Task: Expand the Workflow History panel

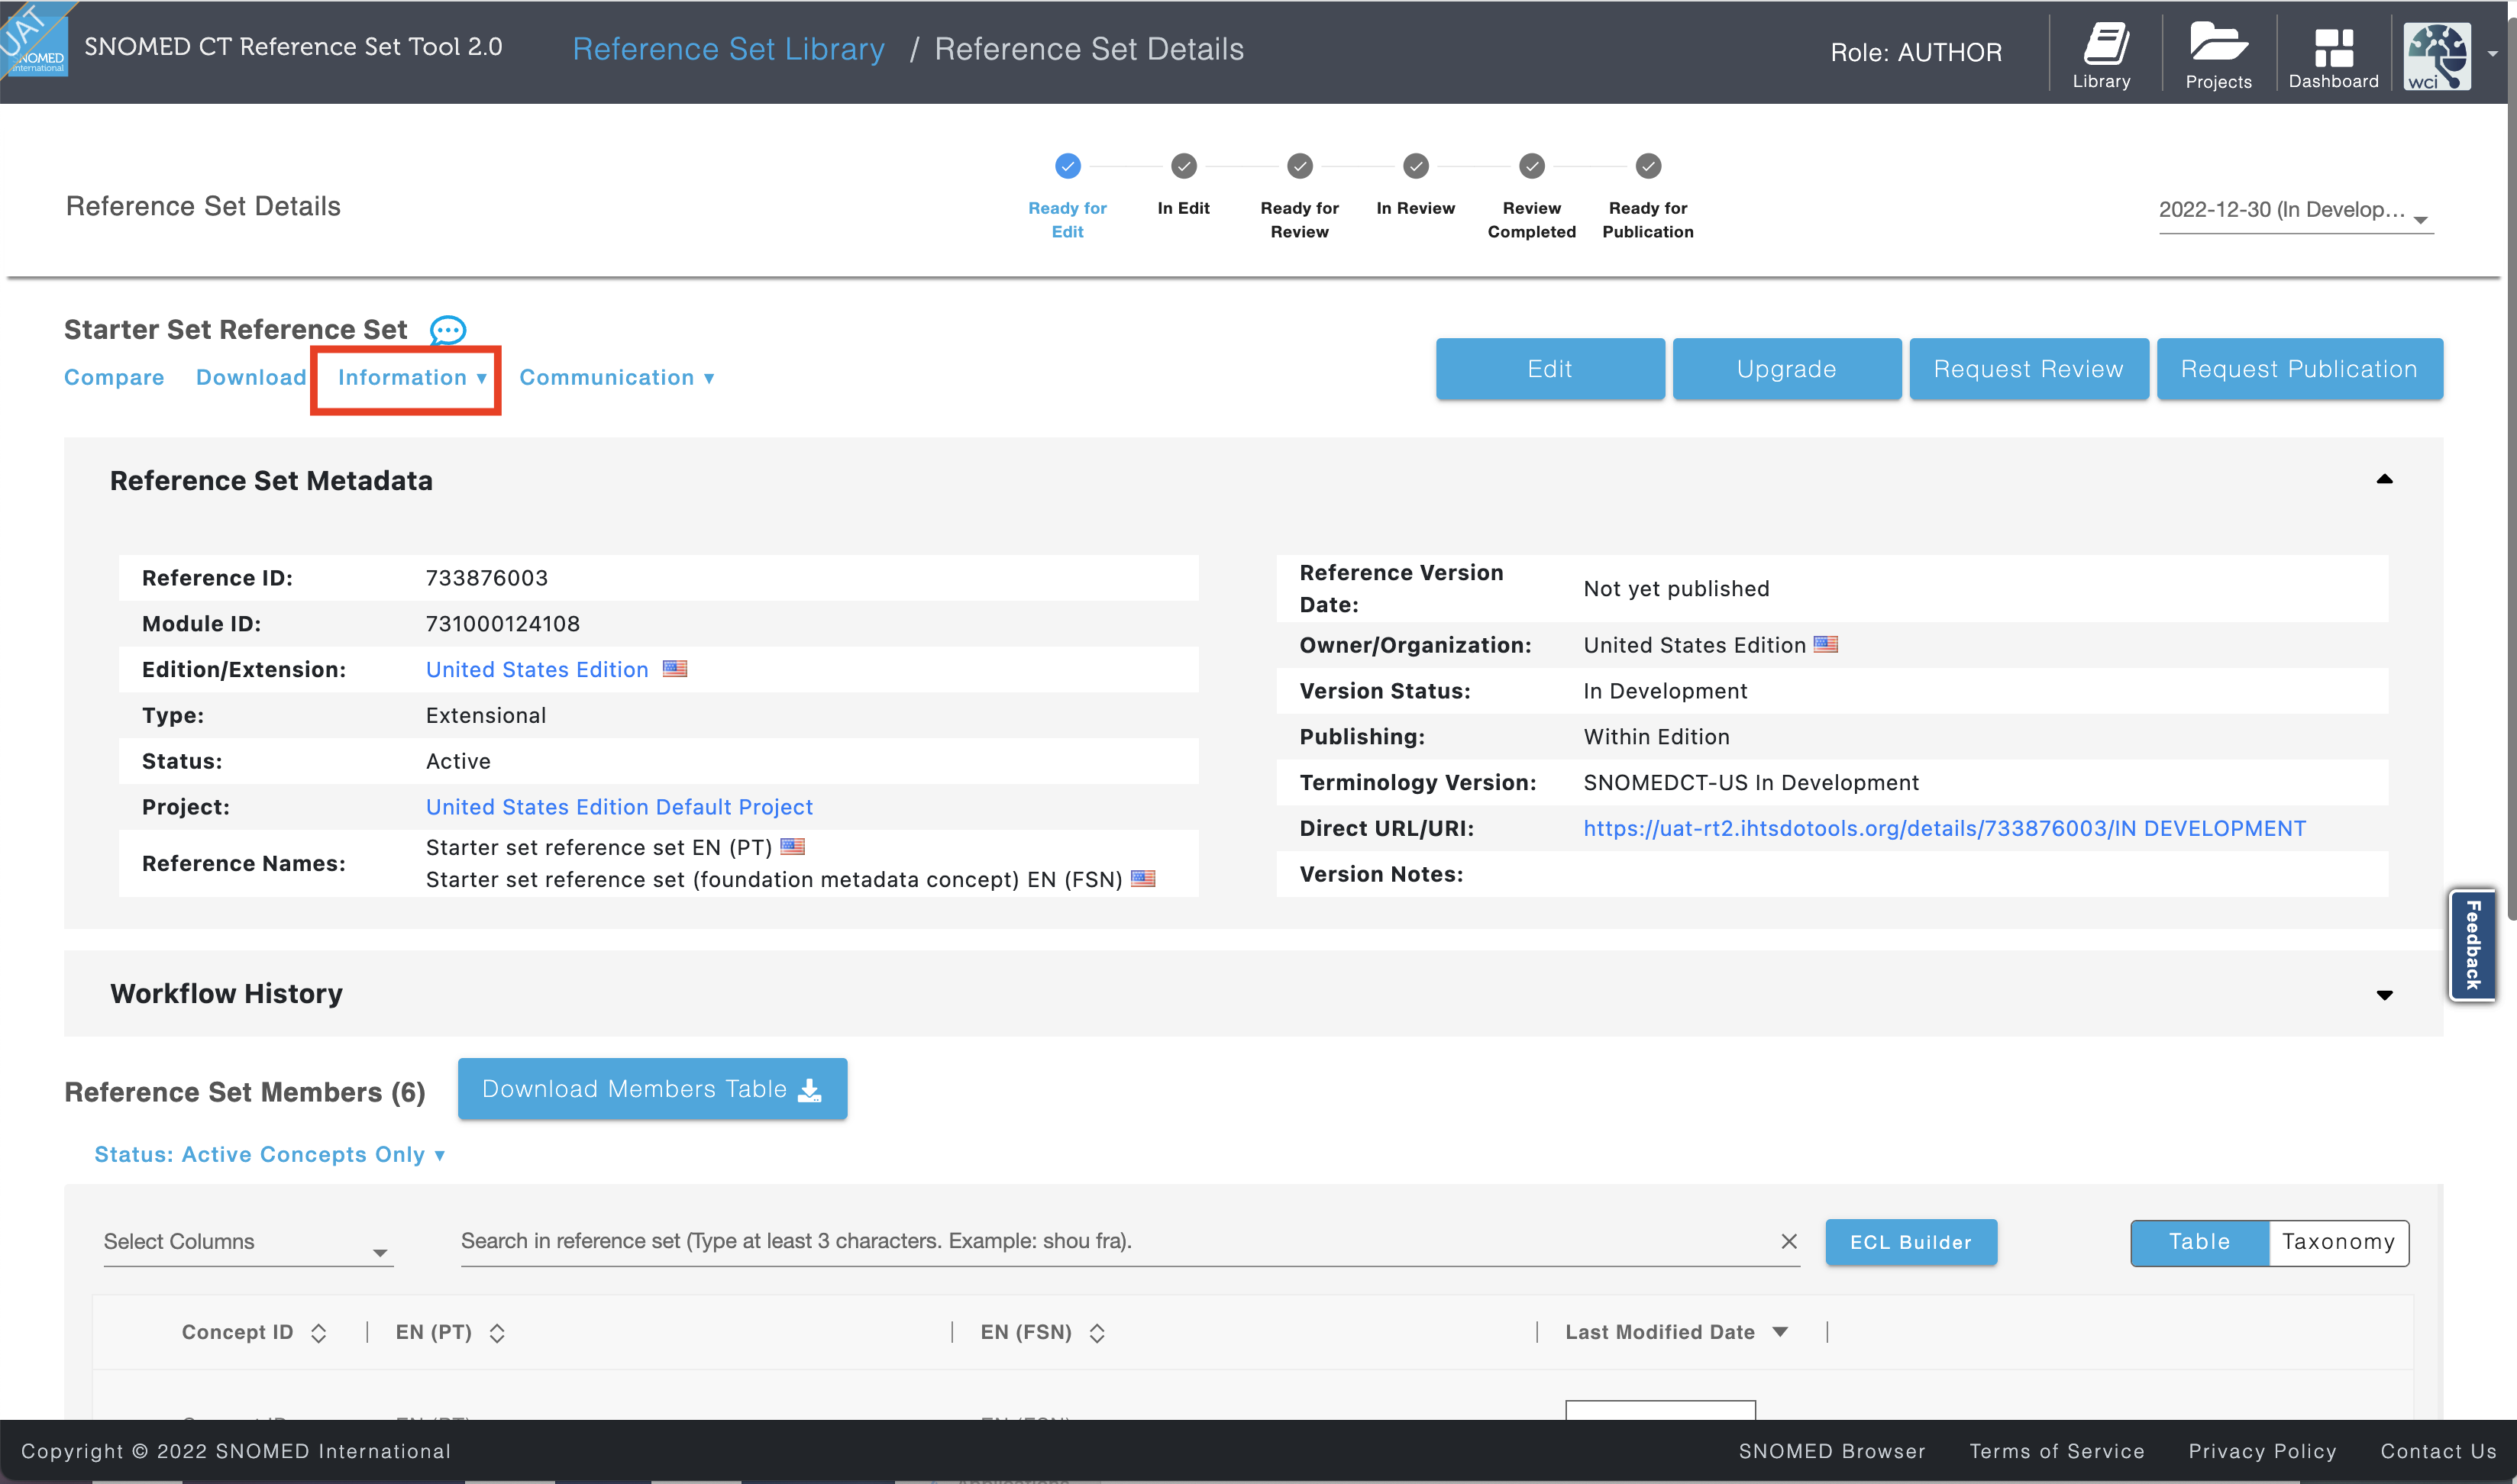Action: 2384,995
